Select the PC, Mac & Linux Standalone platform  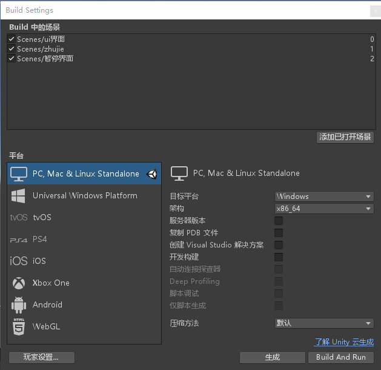click(84, 173)
